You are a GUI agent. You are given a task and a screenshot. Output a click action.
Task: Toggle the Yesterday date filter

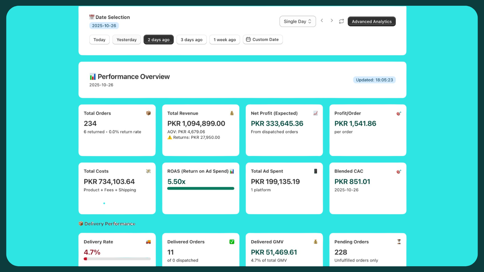tap(126, 40)
